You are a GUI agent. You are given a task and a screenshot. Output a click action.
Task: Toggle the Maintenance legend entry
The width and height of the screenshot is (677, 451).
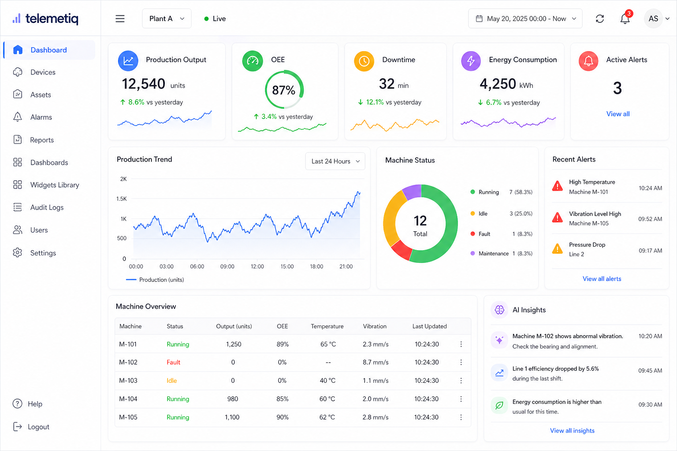(501, 254)
